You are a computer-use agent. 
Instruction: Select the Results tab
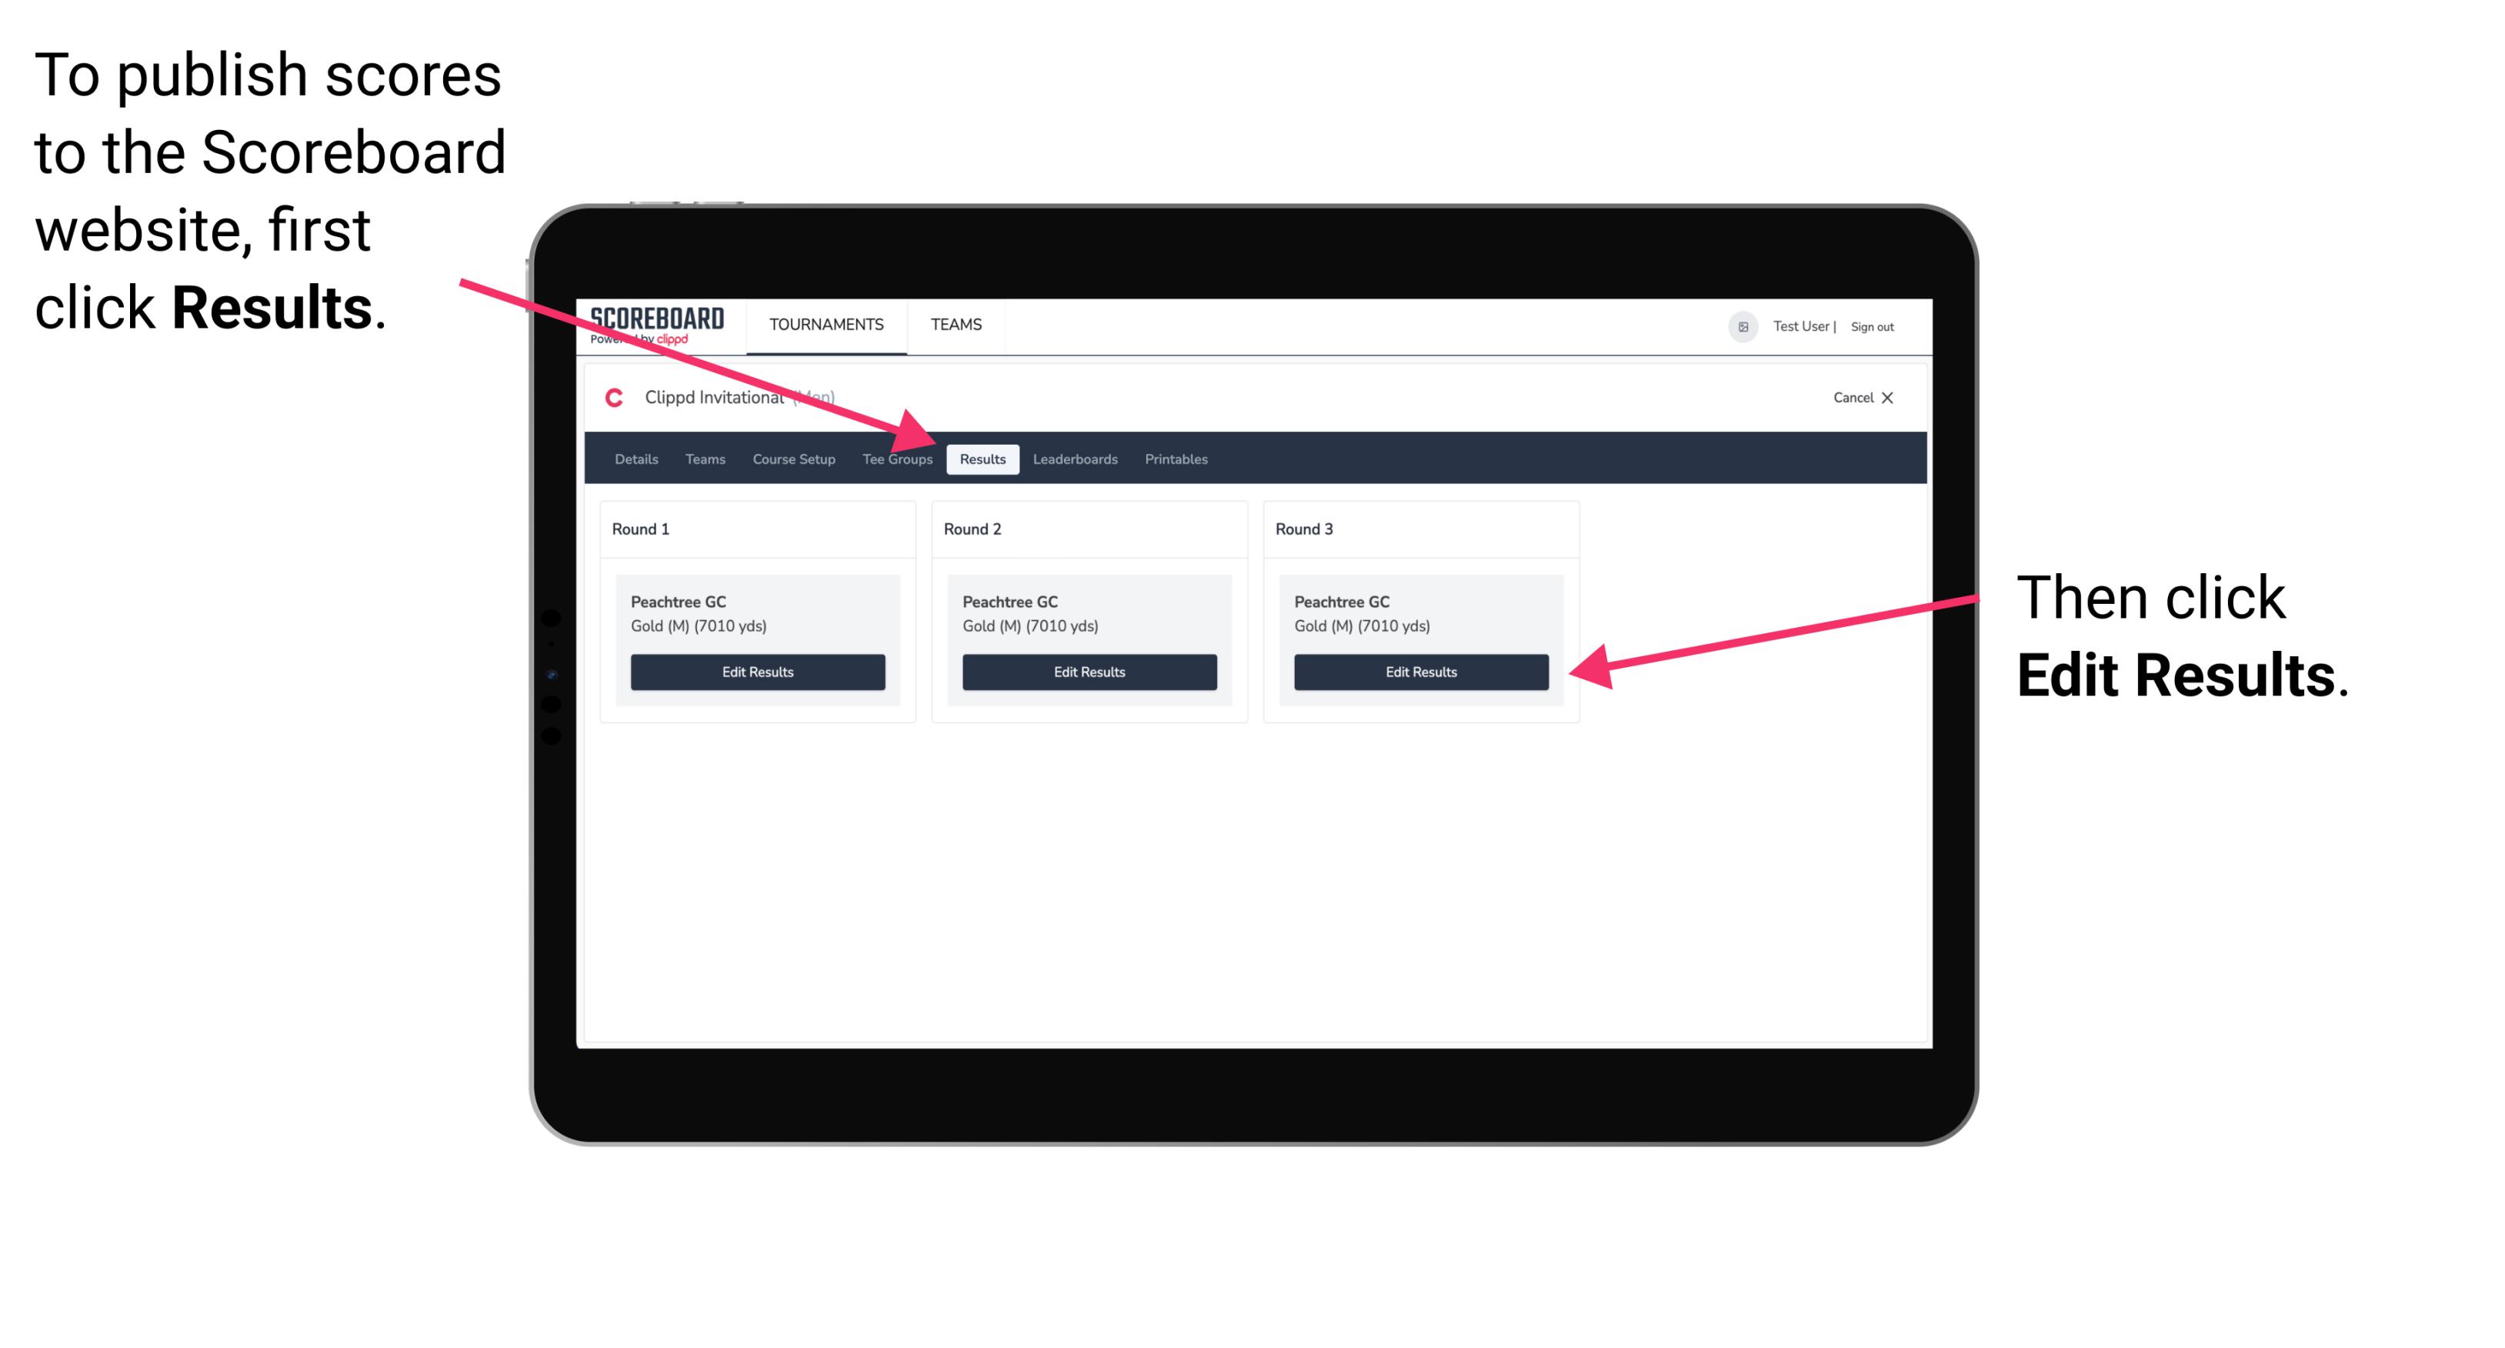click(981, 460)
